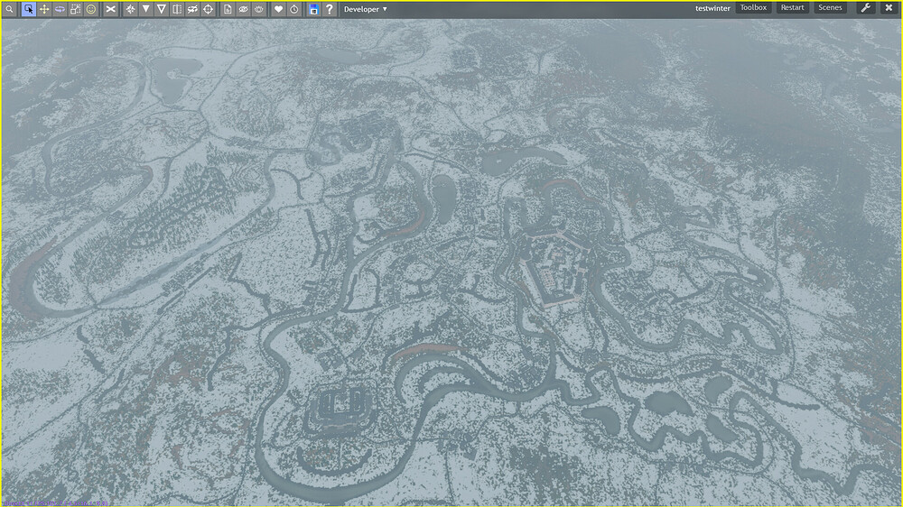Toggle the plain eye visibility icon
Image resolution: width=903 pixels, height=507 pixels.
pyautogui.click(x=259, y=9)
